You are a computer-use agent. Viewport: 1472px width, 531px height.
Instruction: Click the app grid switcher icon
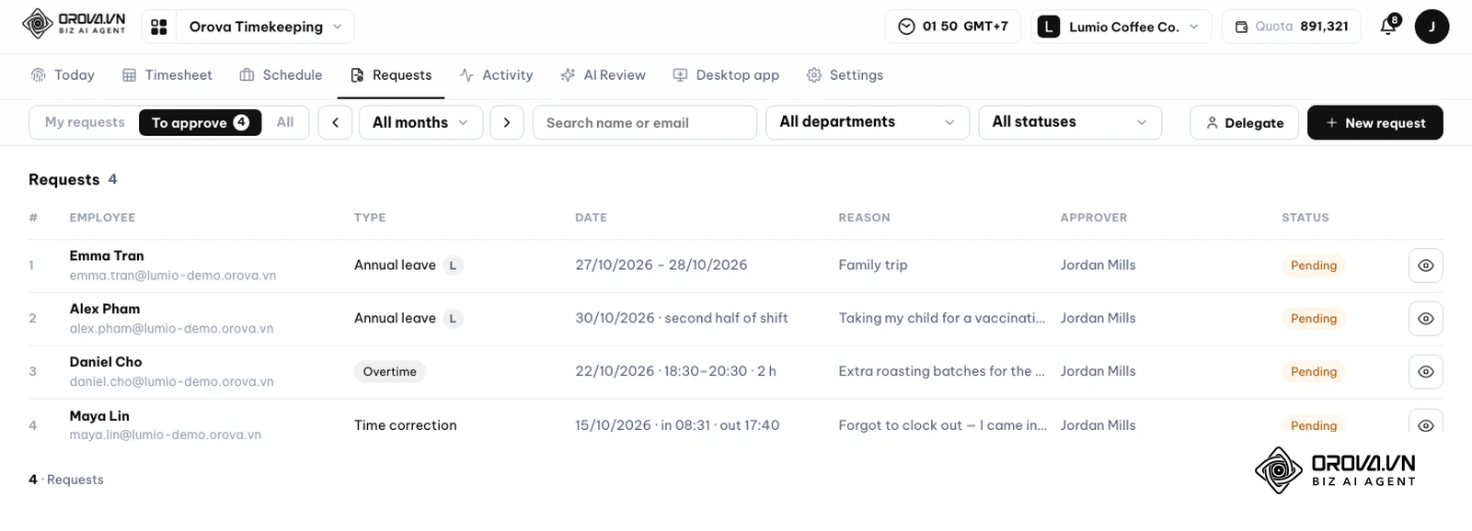click(159, 27)
